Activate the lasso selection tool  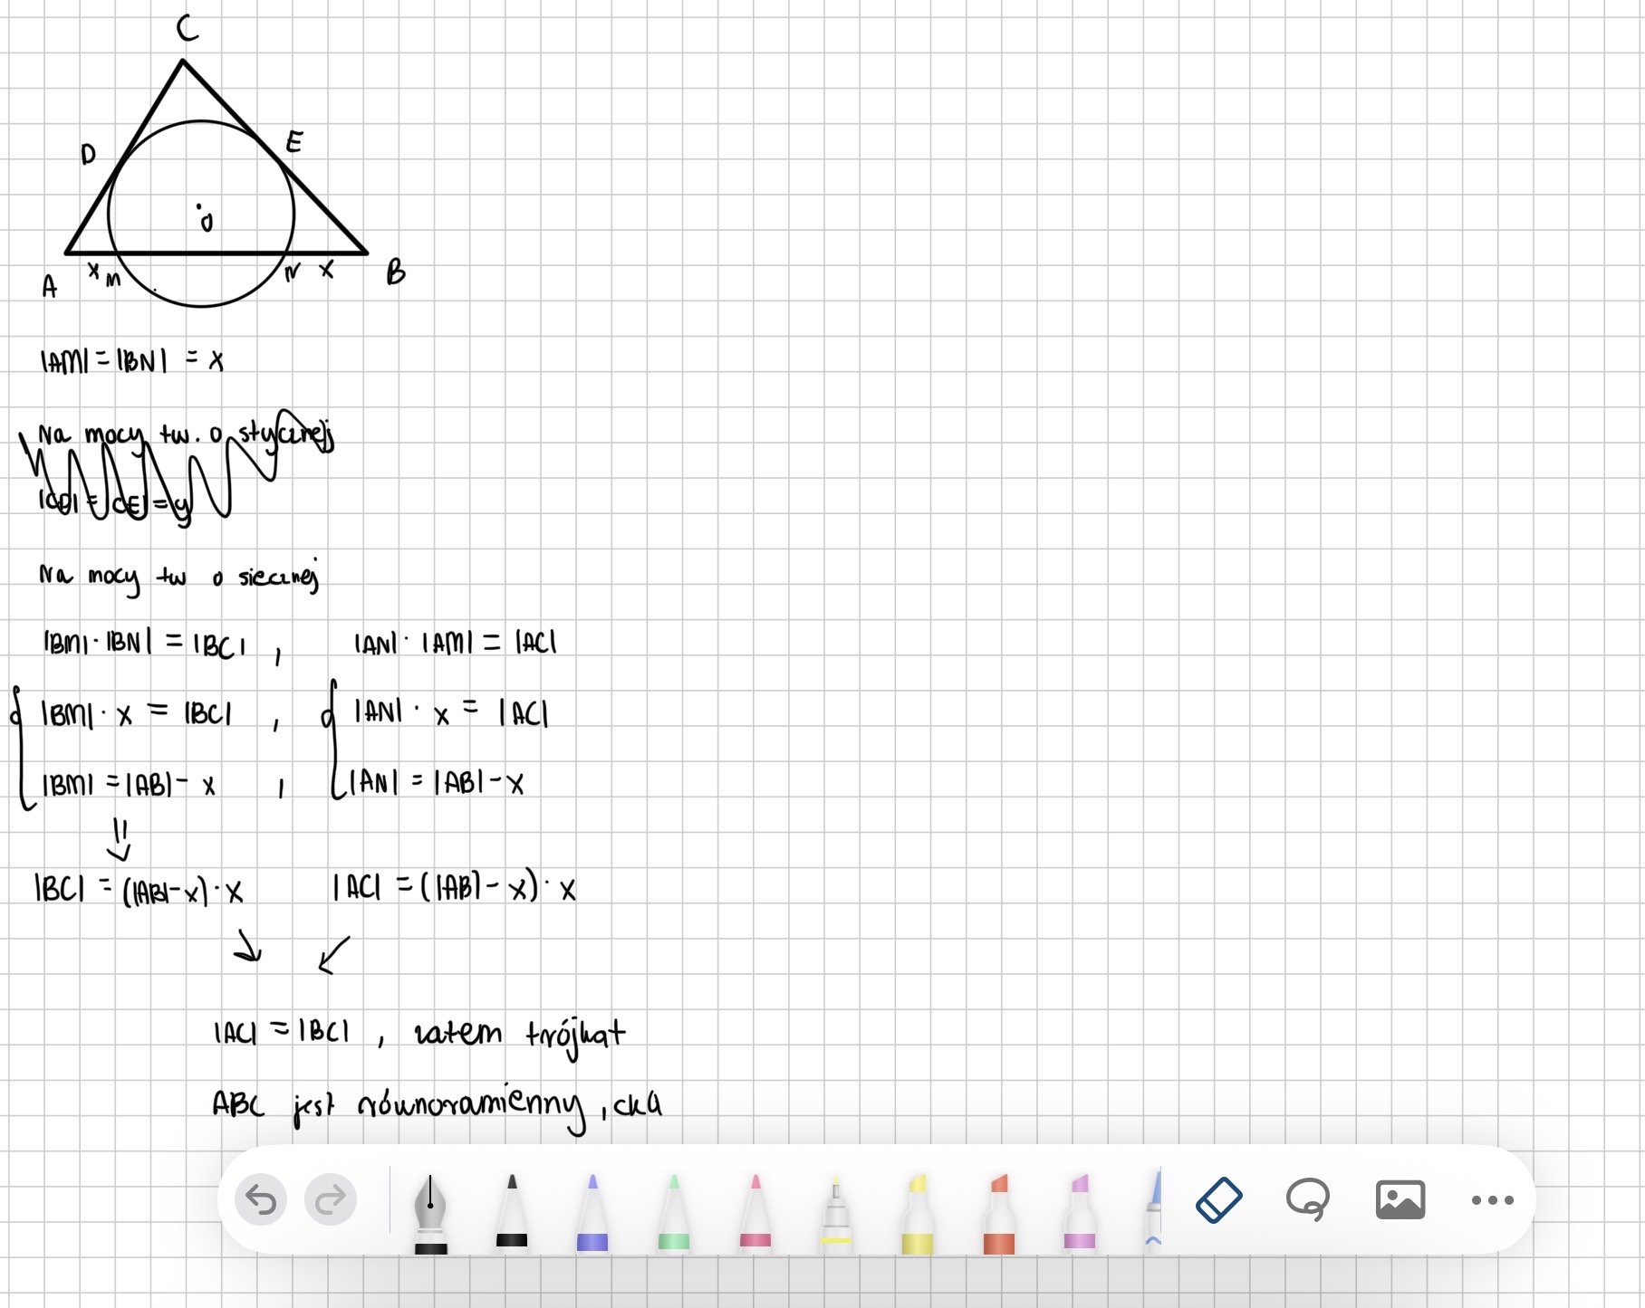point(1308,1200)
